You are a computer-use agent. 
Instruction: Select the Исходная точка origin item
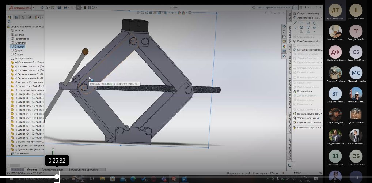[x=23, y=59]
